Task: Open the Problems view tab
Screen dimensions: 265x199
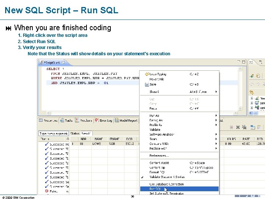Action: click(x=84, y=120)
